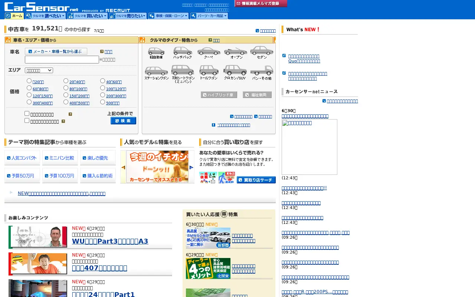Select the 軽自動車 car type icon
The image size is (475, 297).
[156, 53]
